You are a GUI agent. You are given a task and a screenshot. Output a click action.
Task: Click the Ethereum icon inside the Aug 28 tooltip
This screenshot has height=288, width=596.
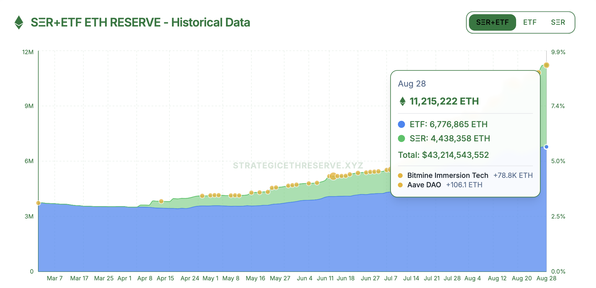point(403,101)
